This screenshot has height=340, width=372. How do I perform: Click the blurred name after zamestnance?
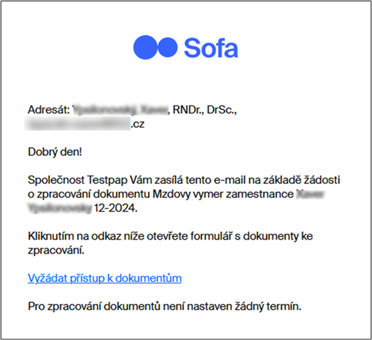click(x=310, y=194)
